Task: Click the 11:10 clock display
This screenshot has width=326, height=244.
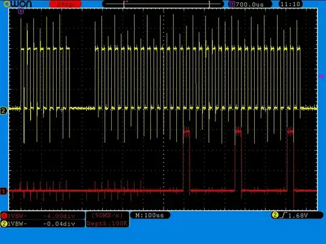Action: click(x=290, y=4)
